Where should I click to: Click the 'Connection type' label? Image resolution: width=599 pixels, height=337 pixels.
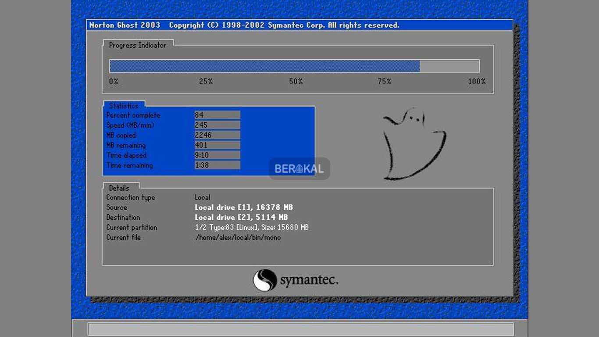[131, 197]
